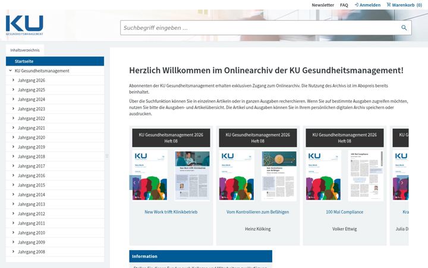Open the Jahrgang 2009 entry
Viewport: 428px width, 268px height.
(32, 242)
